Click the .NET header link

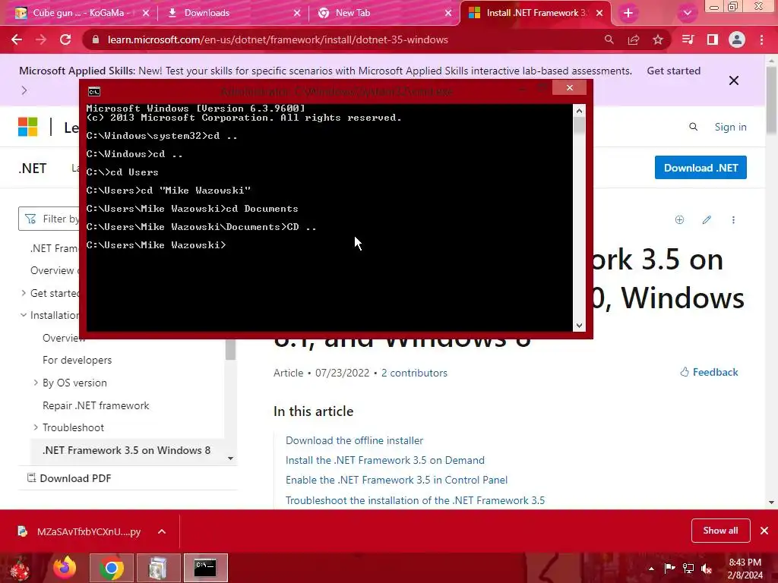[x=32, y=169]
